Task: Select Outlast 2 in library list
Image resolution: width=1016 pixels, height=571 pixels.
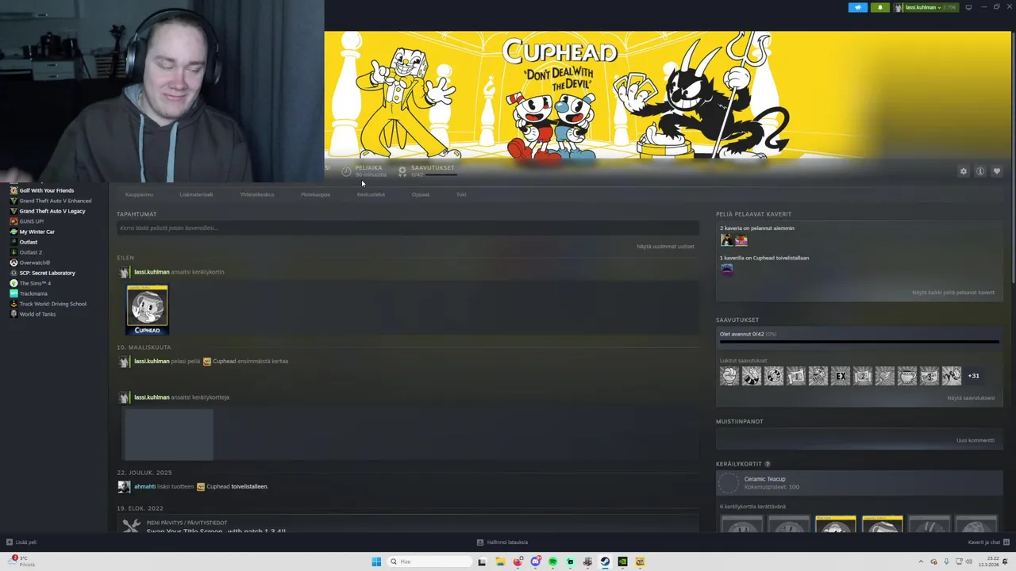Action: pos(31,252)
